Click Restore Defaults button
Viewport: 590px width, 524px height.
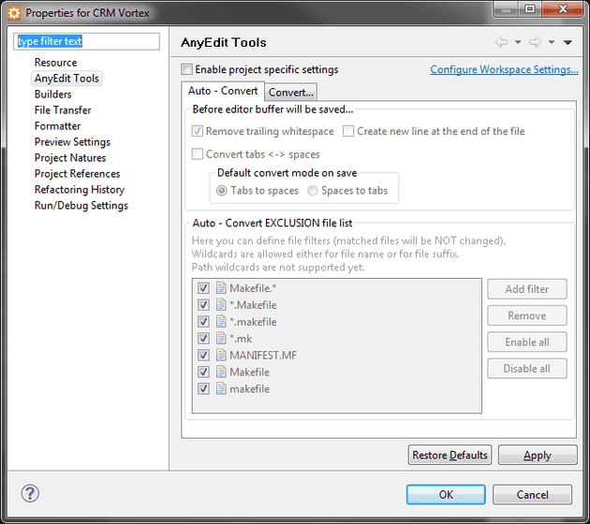point(450,455)
